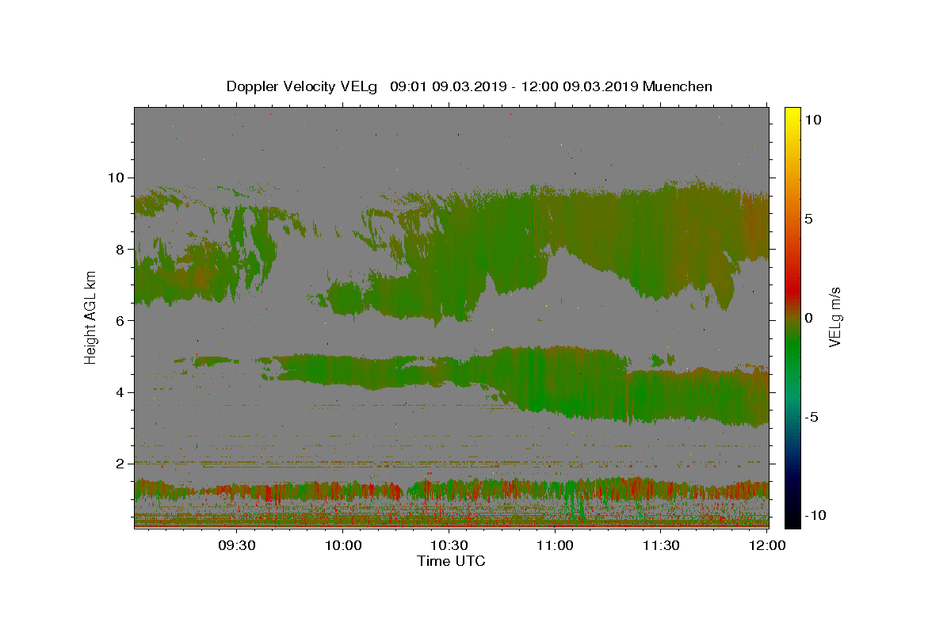This screenshot has height=634, width=951.
Task: Select the '09:30' time axis label
Action: (x=236, y=545)
